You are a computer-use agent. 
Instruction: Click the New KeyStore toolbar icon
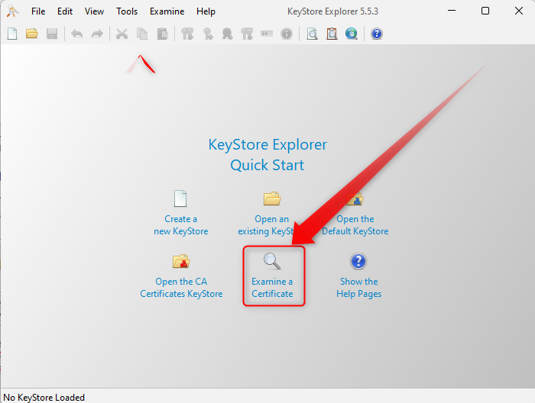pyautogui.click(x=12, y=34)
